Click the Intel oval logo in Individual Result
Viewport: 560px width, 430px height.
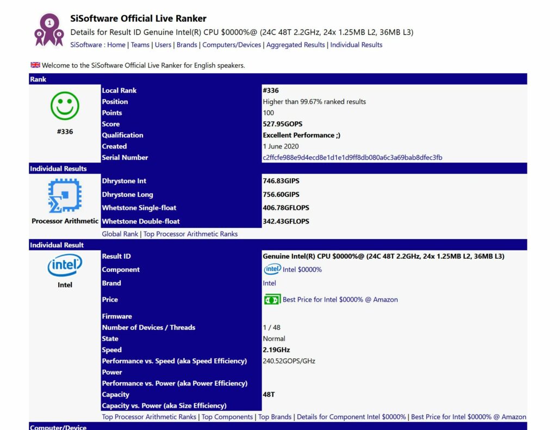coord(64,265)
